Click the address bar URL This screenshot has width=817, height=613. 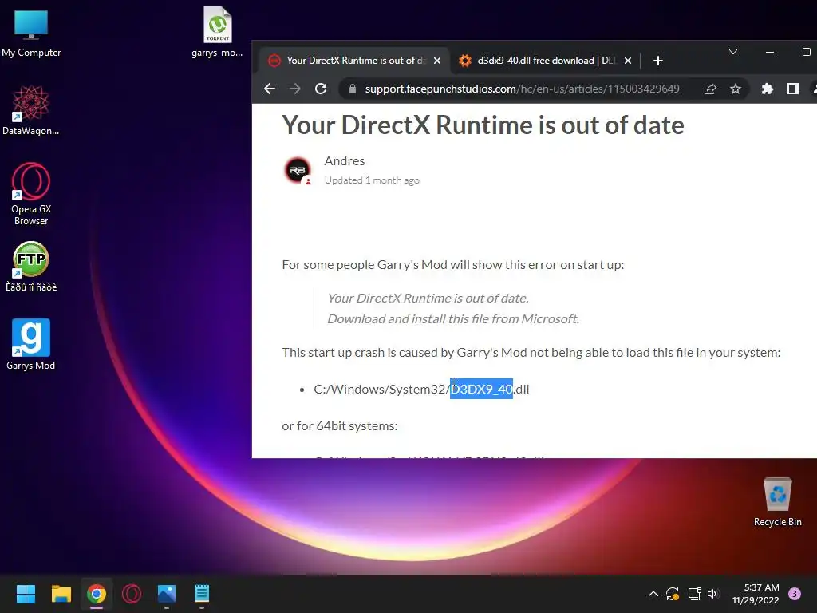coord(522,89)
